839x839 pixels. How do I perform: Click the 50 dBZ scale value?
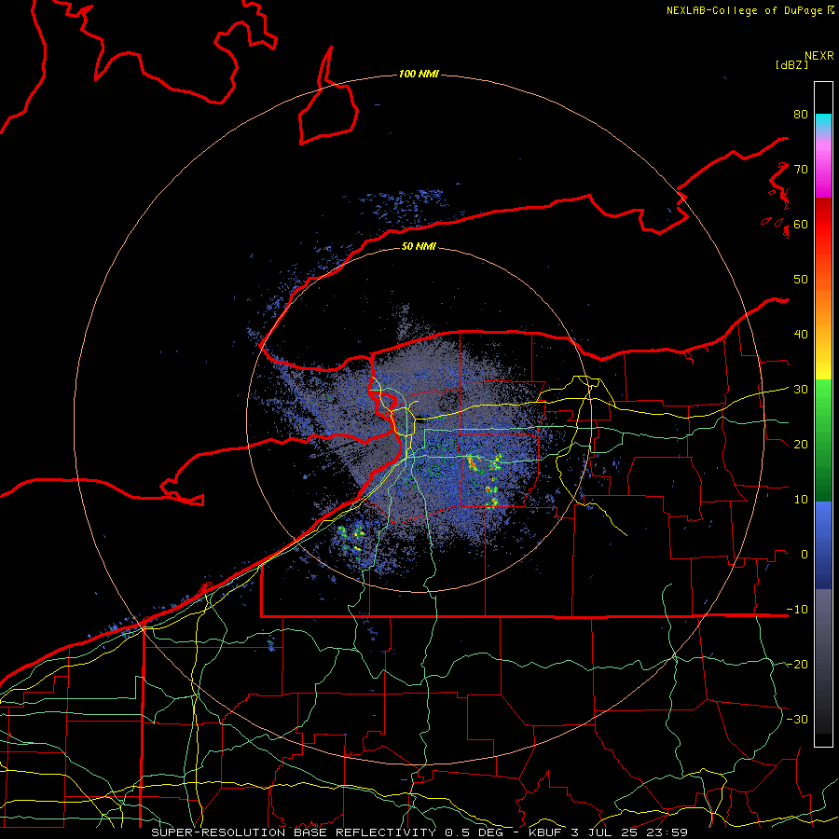801,280
